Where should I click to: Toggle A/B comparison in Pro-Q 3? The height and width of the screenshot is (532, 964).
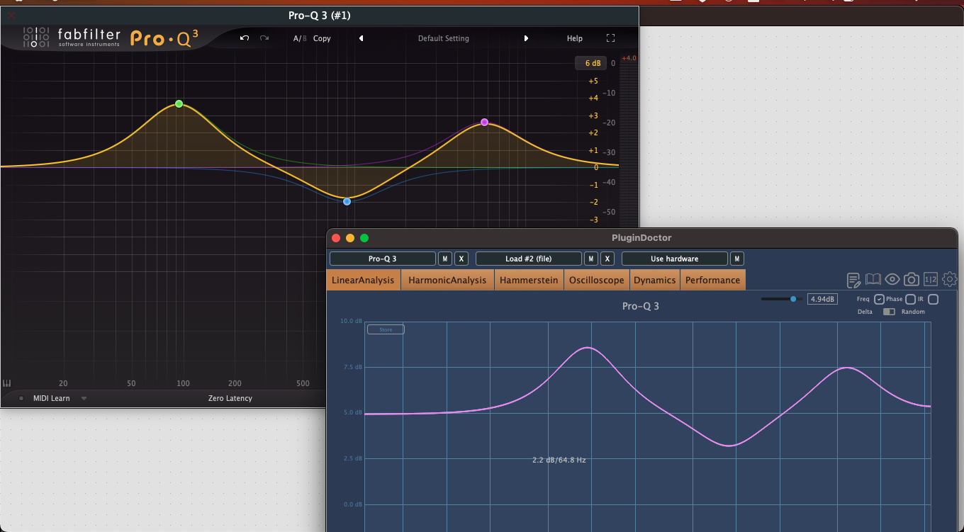point(300,38)
